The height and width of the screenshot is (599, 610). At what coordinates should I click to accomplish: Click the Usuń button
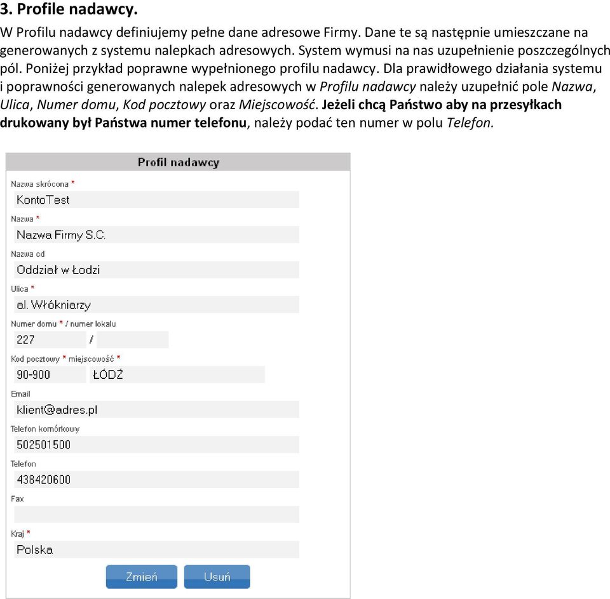coord(217,576)
